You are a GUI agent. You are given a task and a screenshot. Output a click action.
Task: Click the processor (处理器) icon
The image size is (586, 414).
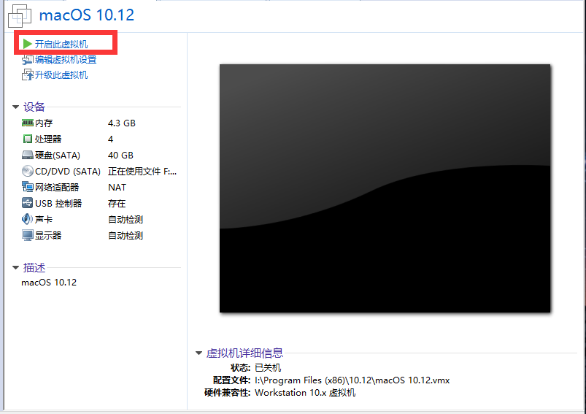(x=27, y=139)
